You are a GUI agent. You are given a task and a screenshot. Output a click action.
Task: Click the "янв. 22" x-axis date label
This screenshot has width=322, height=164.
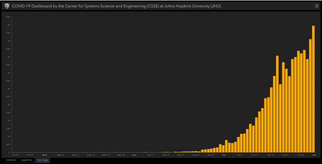pyautogui.click(x=15, y=155)
